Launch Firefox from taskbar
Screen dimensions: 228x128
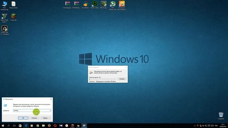(x=49, y=126)
